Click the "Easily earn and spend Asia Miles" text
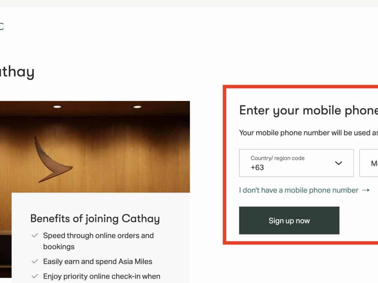Viewport: 378px width, 283px height. click(98, 261)
